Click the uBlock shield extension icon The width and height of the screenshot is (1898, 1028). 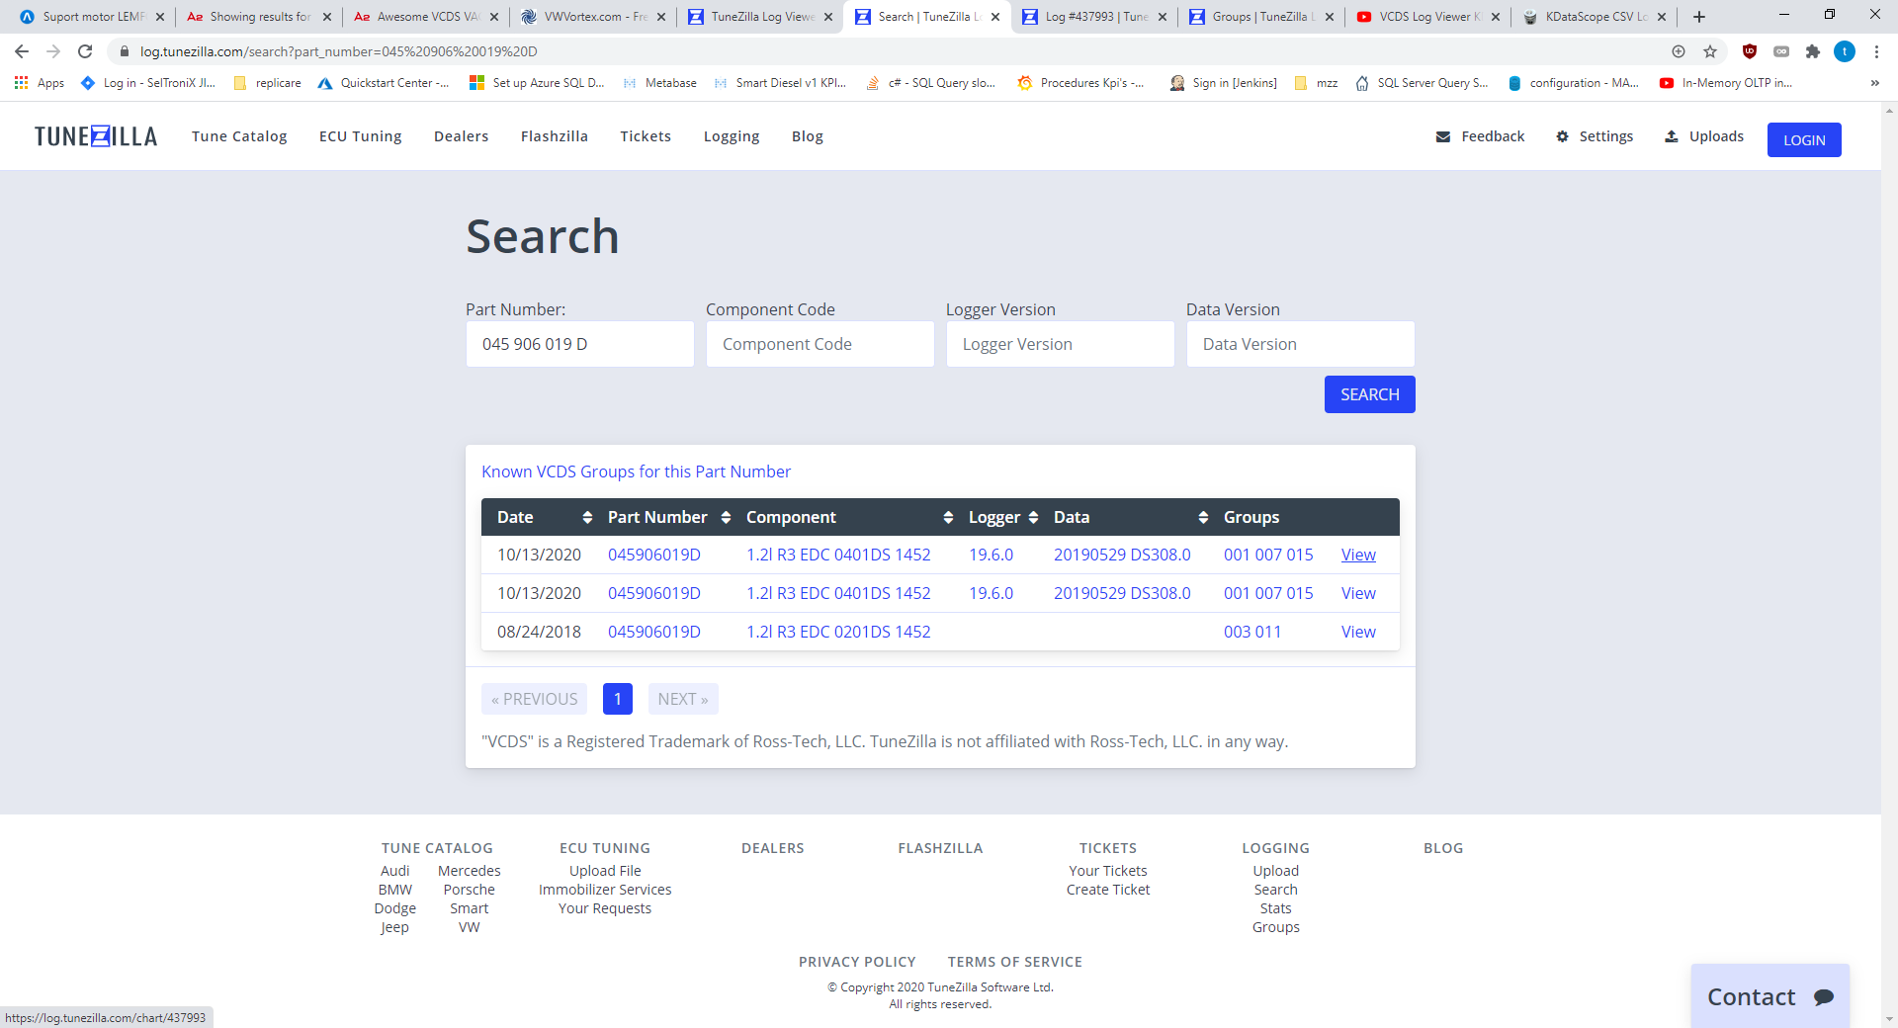[1750, 51]
